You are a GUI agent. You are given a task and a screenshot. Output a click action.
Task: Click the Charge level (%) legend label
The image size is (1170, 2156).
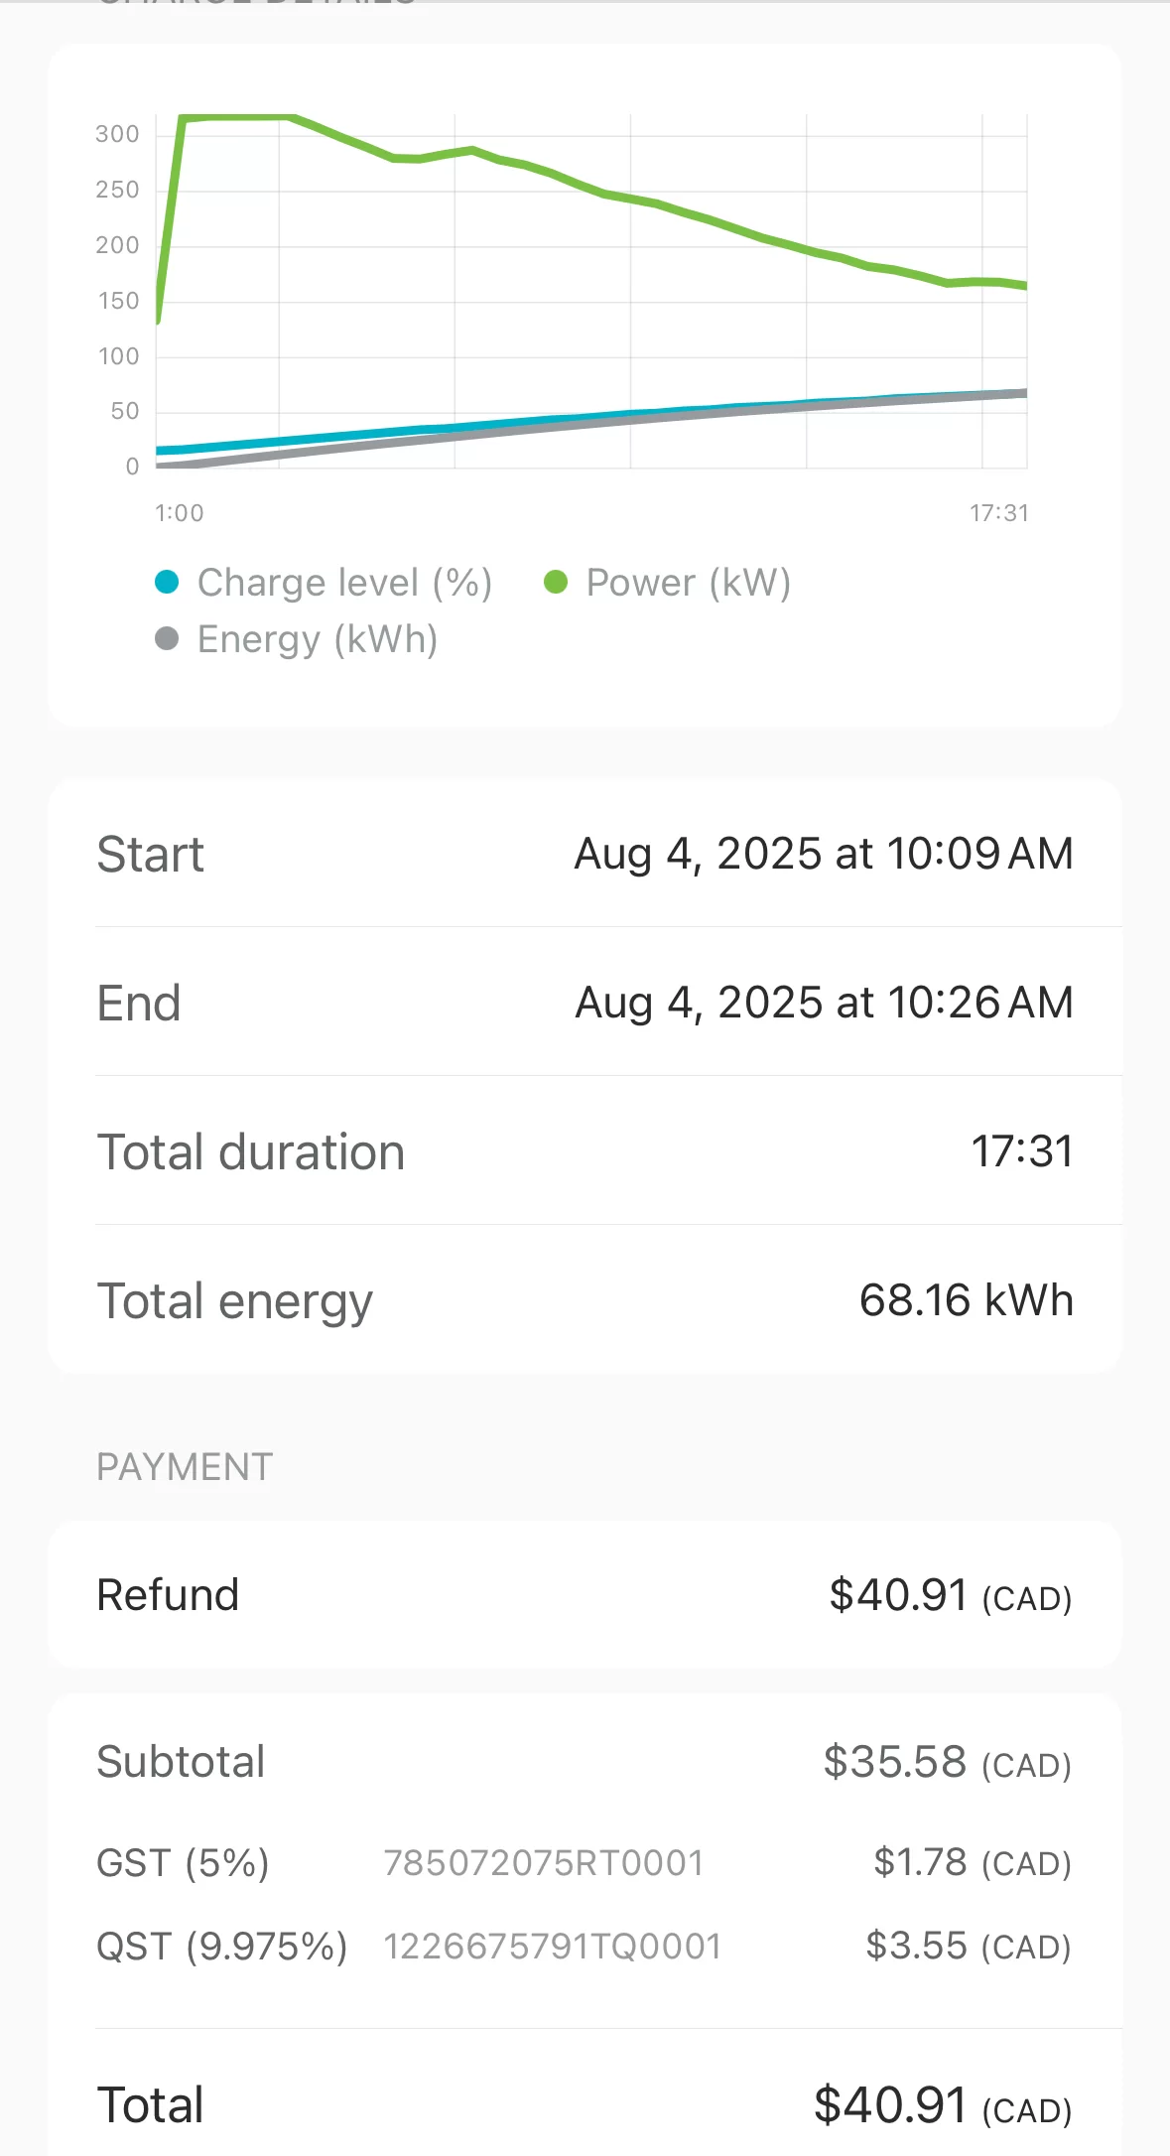click(344, 583)
